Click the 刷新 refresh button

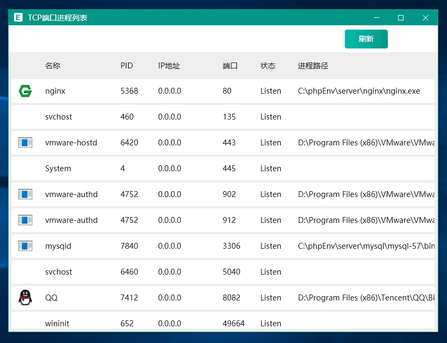[x=366, y=39]
